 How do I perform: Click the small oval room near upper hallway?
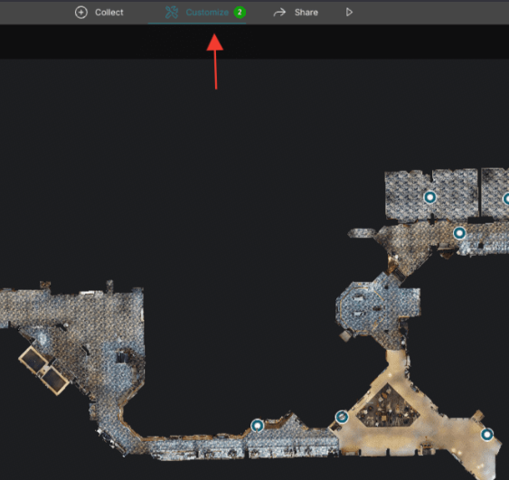tap(361, 233)
